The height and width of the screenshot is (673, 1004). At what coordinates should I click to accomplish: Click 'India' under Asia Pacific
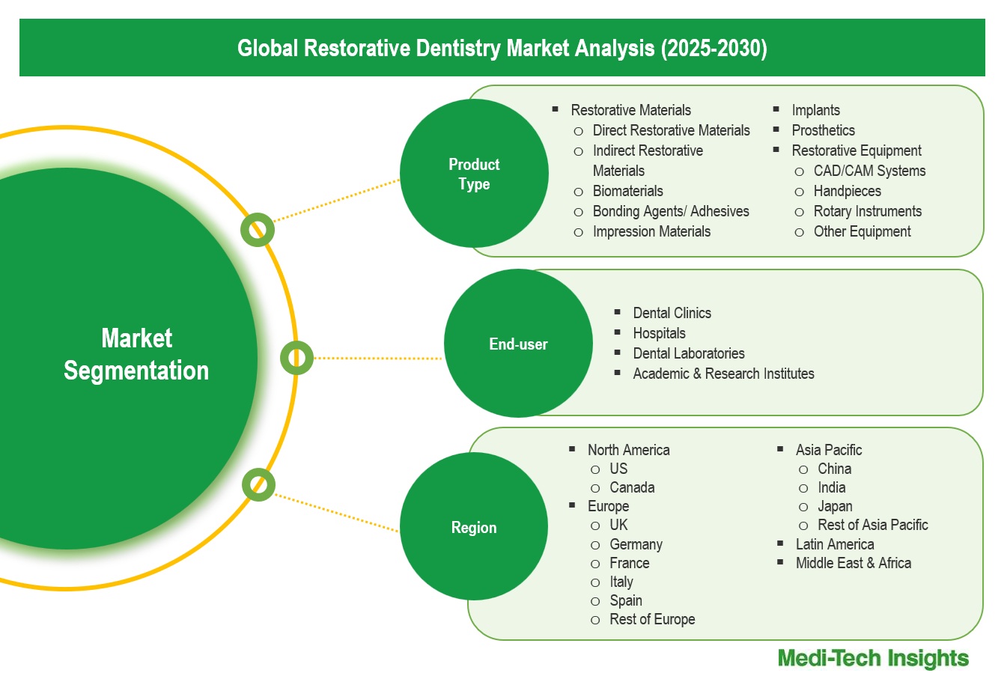pos(831,487)
